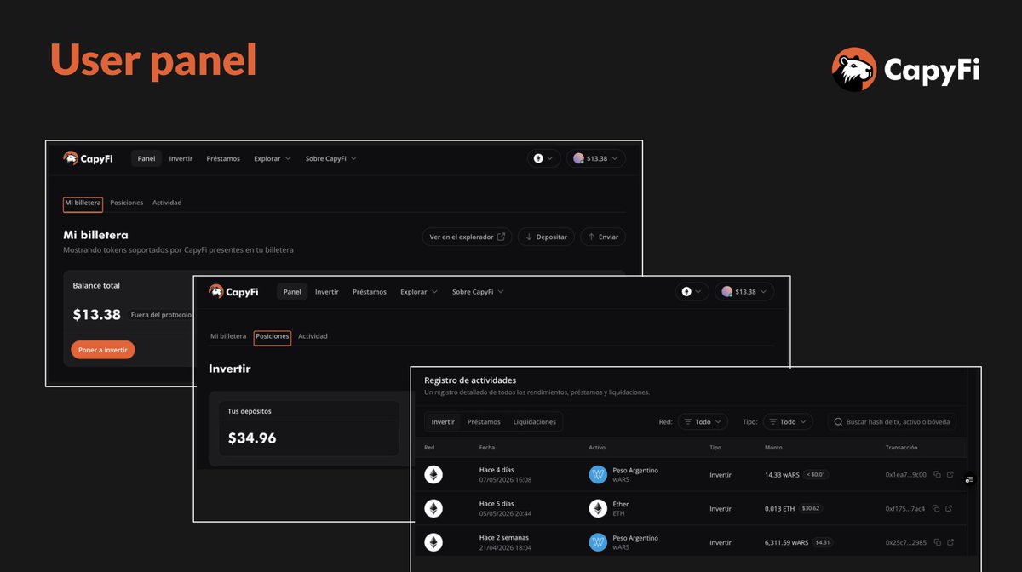Select Invertir in the Posiciones window navbar
Image resolution: width=1022 pixels, height=572 pixels.
[x=327, y=292]
